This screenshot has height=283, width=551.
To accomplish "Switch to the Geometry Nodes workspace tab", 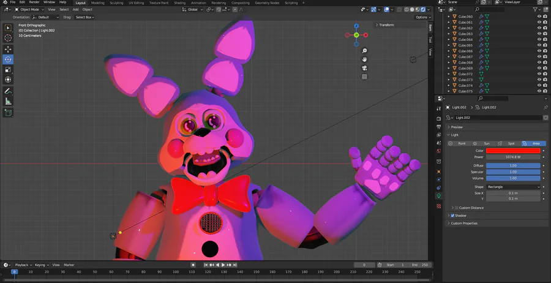I will [x=267, y=3].
